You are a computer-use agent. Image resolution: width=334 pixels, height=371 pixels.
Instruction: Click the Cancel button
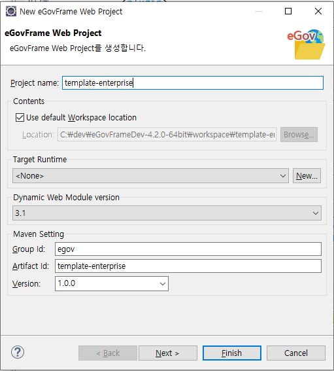(x=296, y=353)
